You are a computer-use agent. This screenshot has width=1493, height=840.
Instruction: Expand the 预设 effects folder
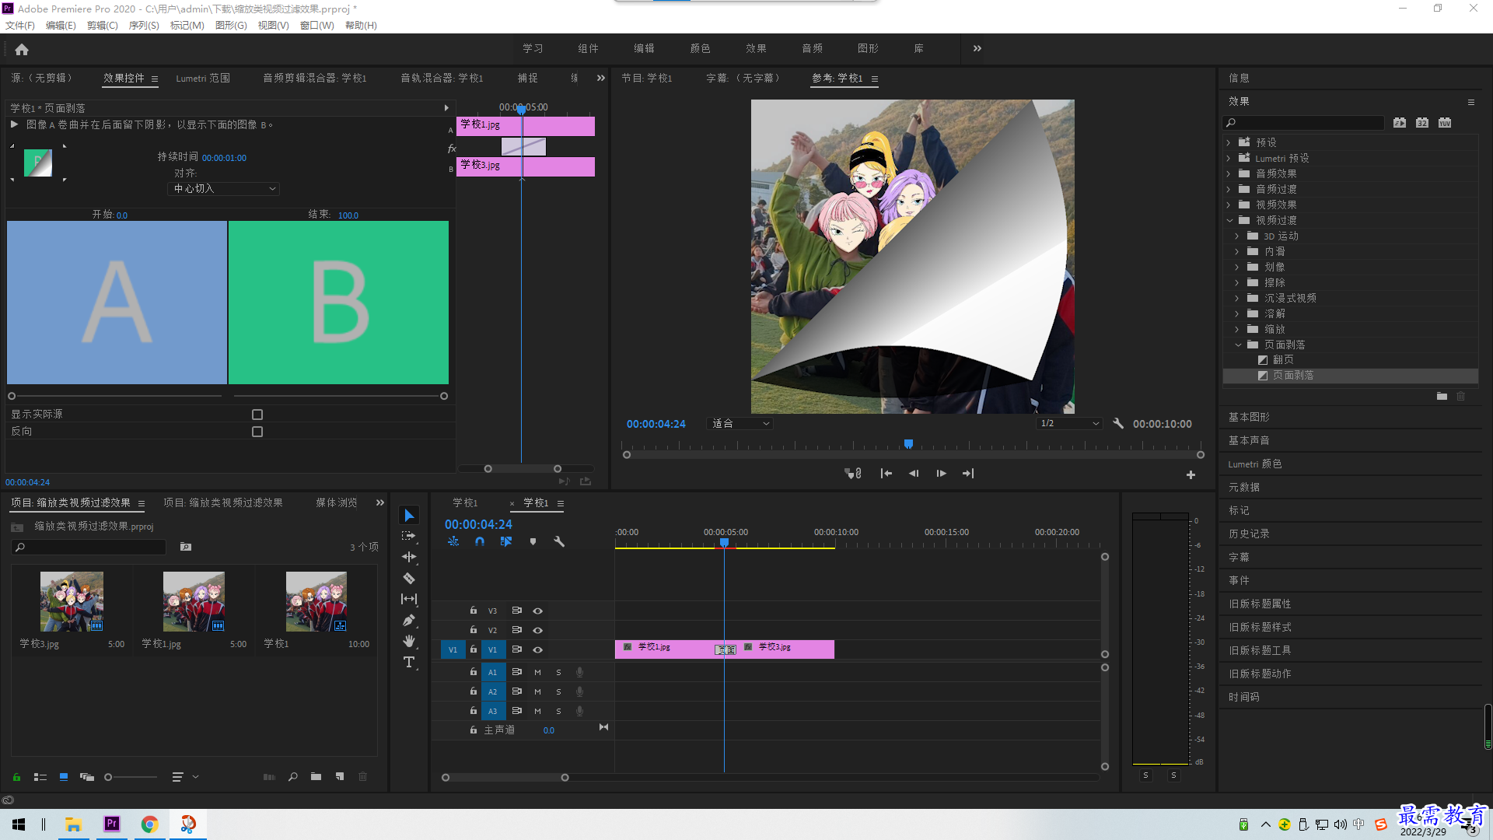click(x=1229, y=143)
